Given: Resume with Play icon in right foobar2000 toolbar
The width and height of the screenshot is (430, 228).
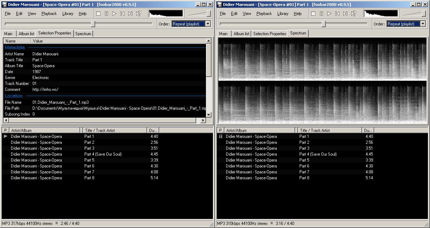Looking at the screenshot, I should pyautogui.click(x=329, y=14).
